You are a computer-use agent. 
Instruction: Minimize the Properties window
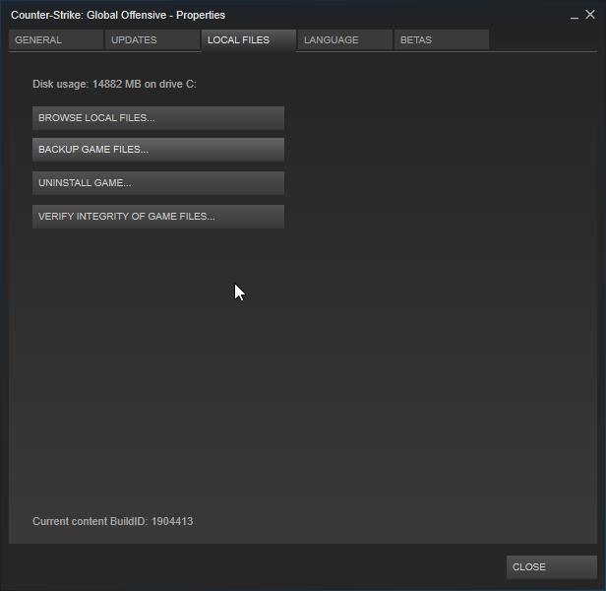(x=575, y=16)
